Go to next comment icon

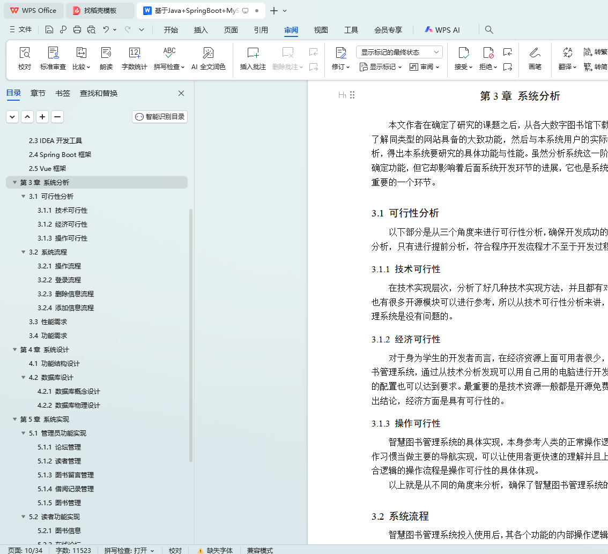coord(313,67)
